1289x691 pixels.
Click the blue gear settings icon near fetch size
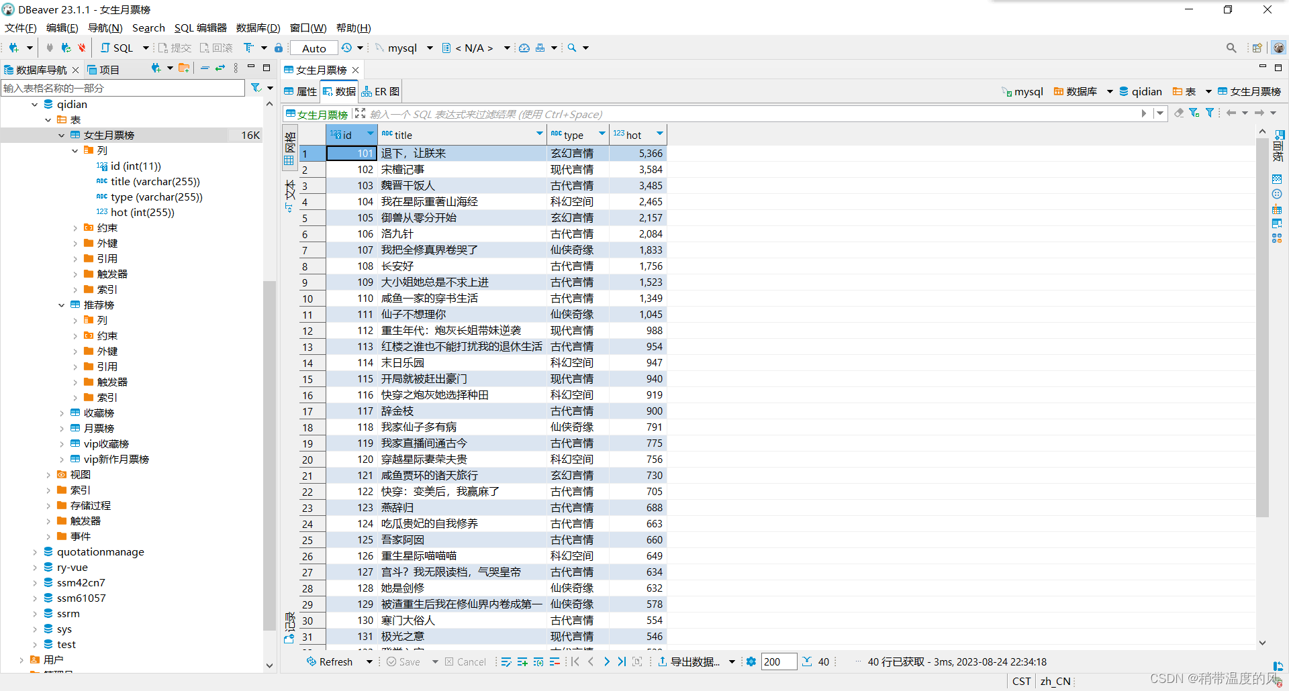pyautogui.click(x=751, y=661)
